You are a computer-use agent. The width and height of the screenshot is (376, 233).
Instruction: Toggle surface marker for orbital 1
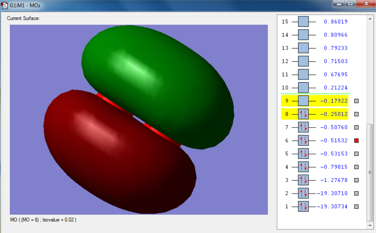(356, 206)
